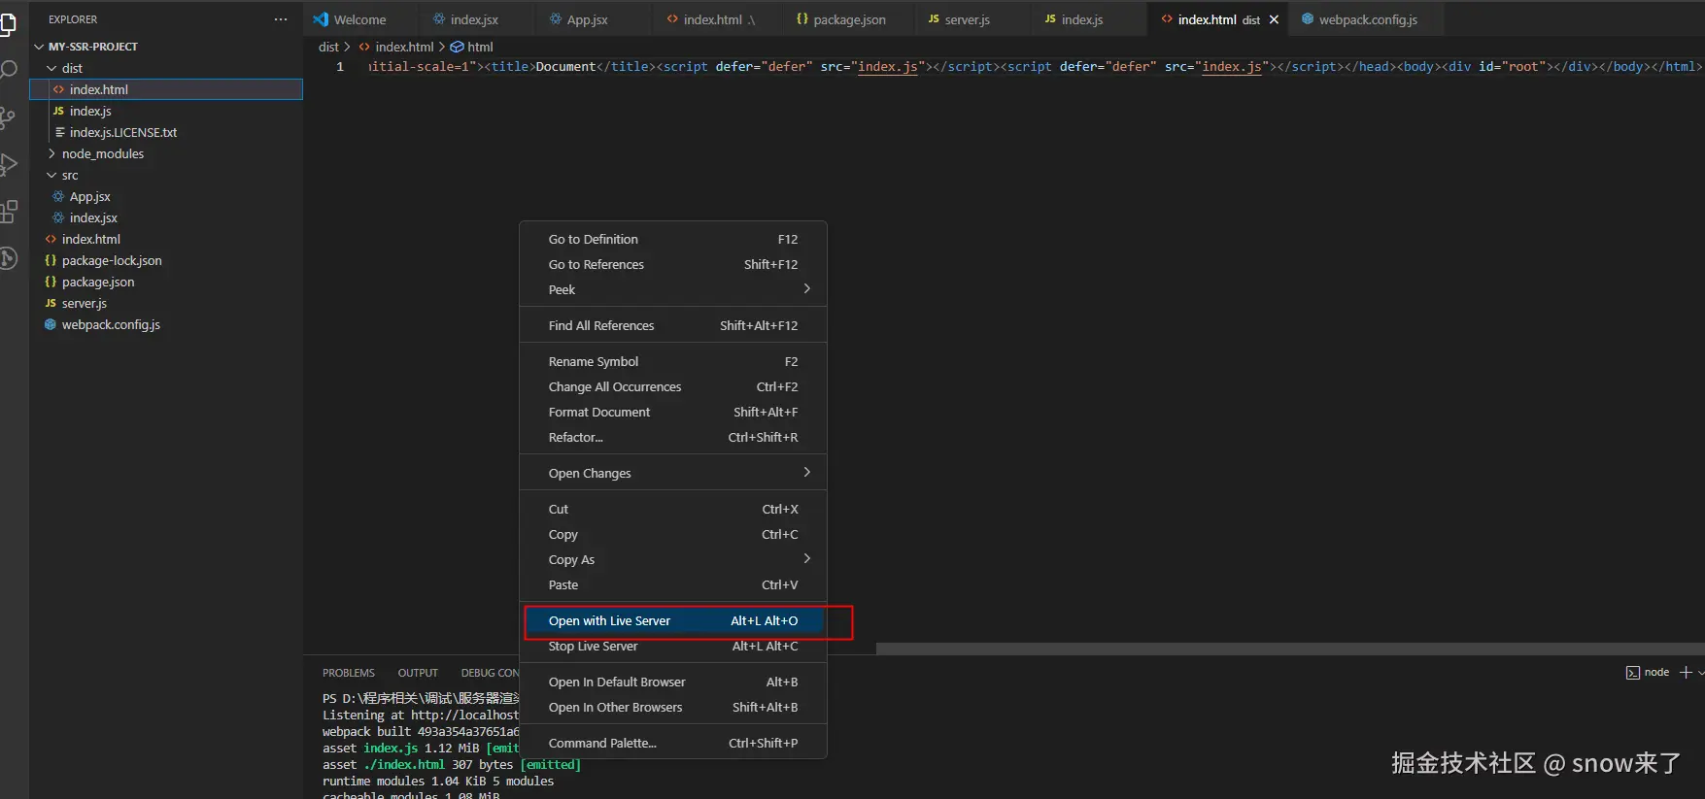Click the Explorer more actions ellipsis
Screen dimensions: 1705x799
281,19
